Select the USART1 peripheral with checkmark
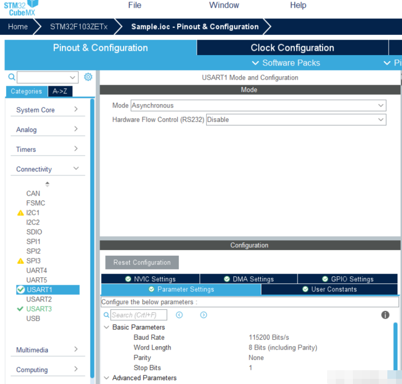This screenshot has width=402, height=384. [x=48, y=290]
